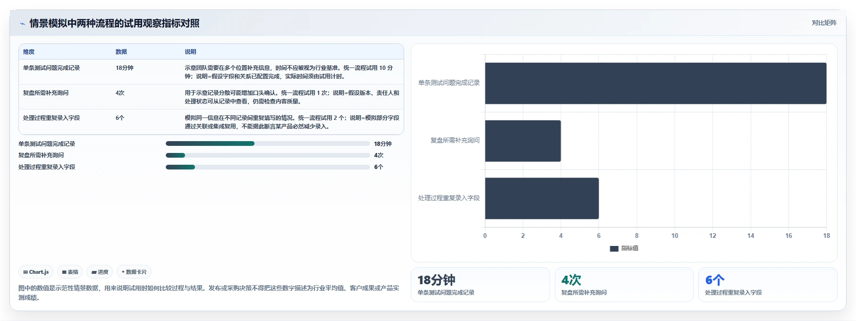Click the 4次 value in the table

[x=120, y=93]
